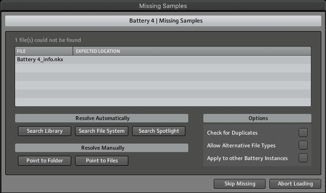Click the Options section header
Viewport: 326px width, 193px height.
258,118
